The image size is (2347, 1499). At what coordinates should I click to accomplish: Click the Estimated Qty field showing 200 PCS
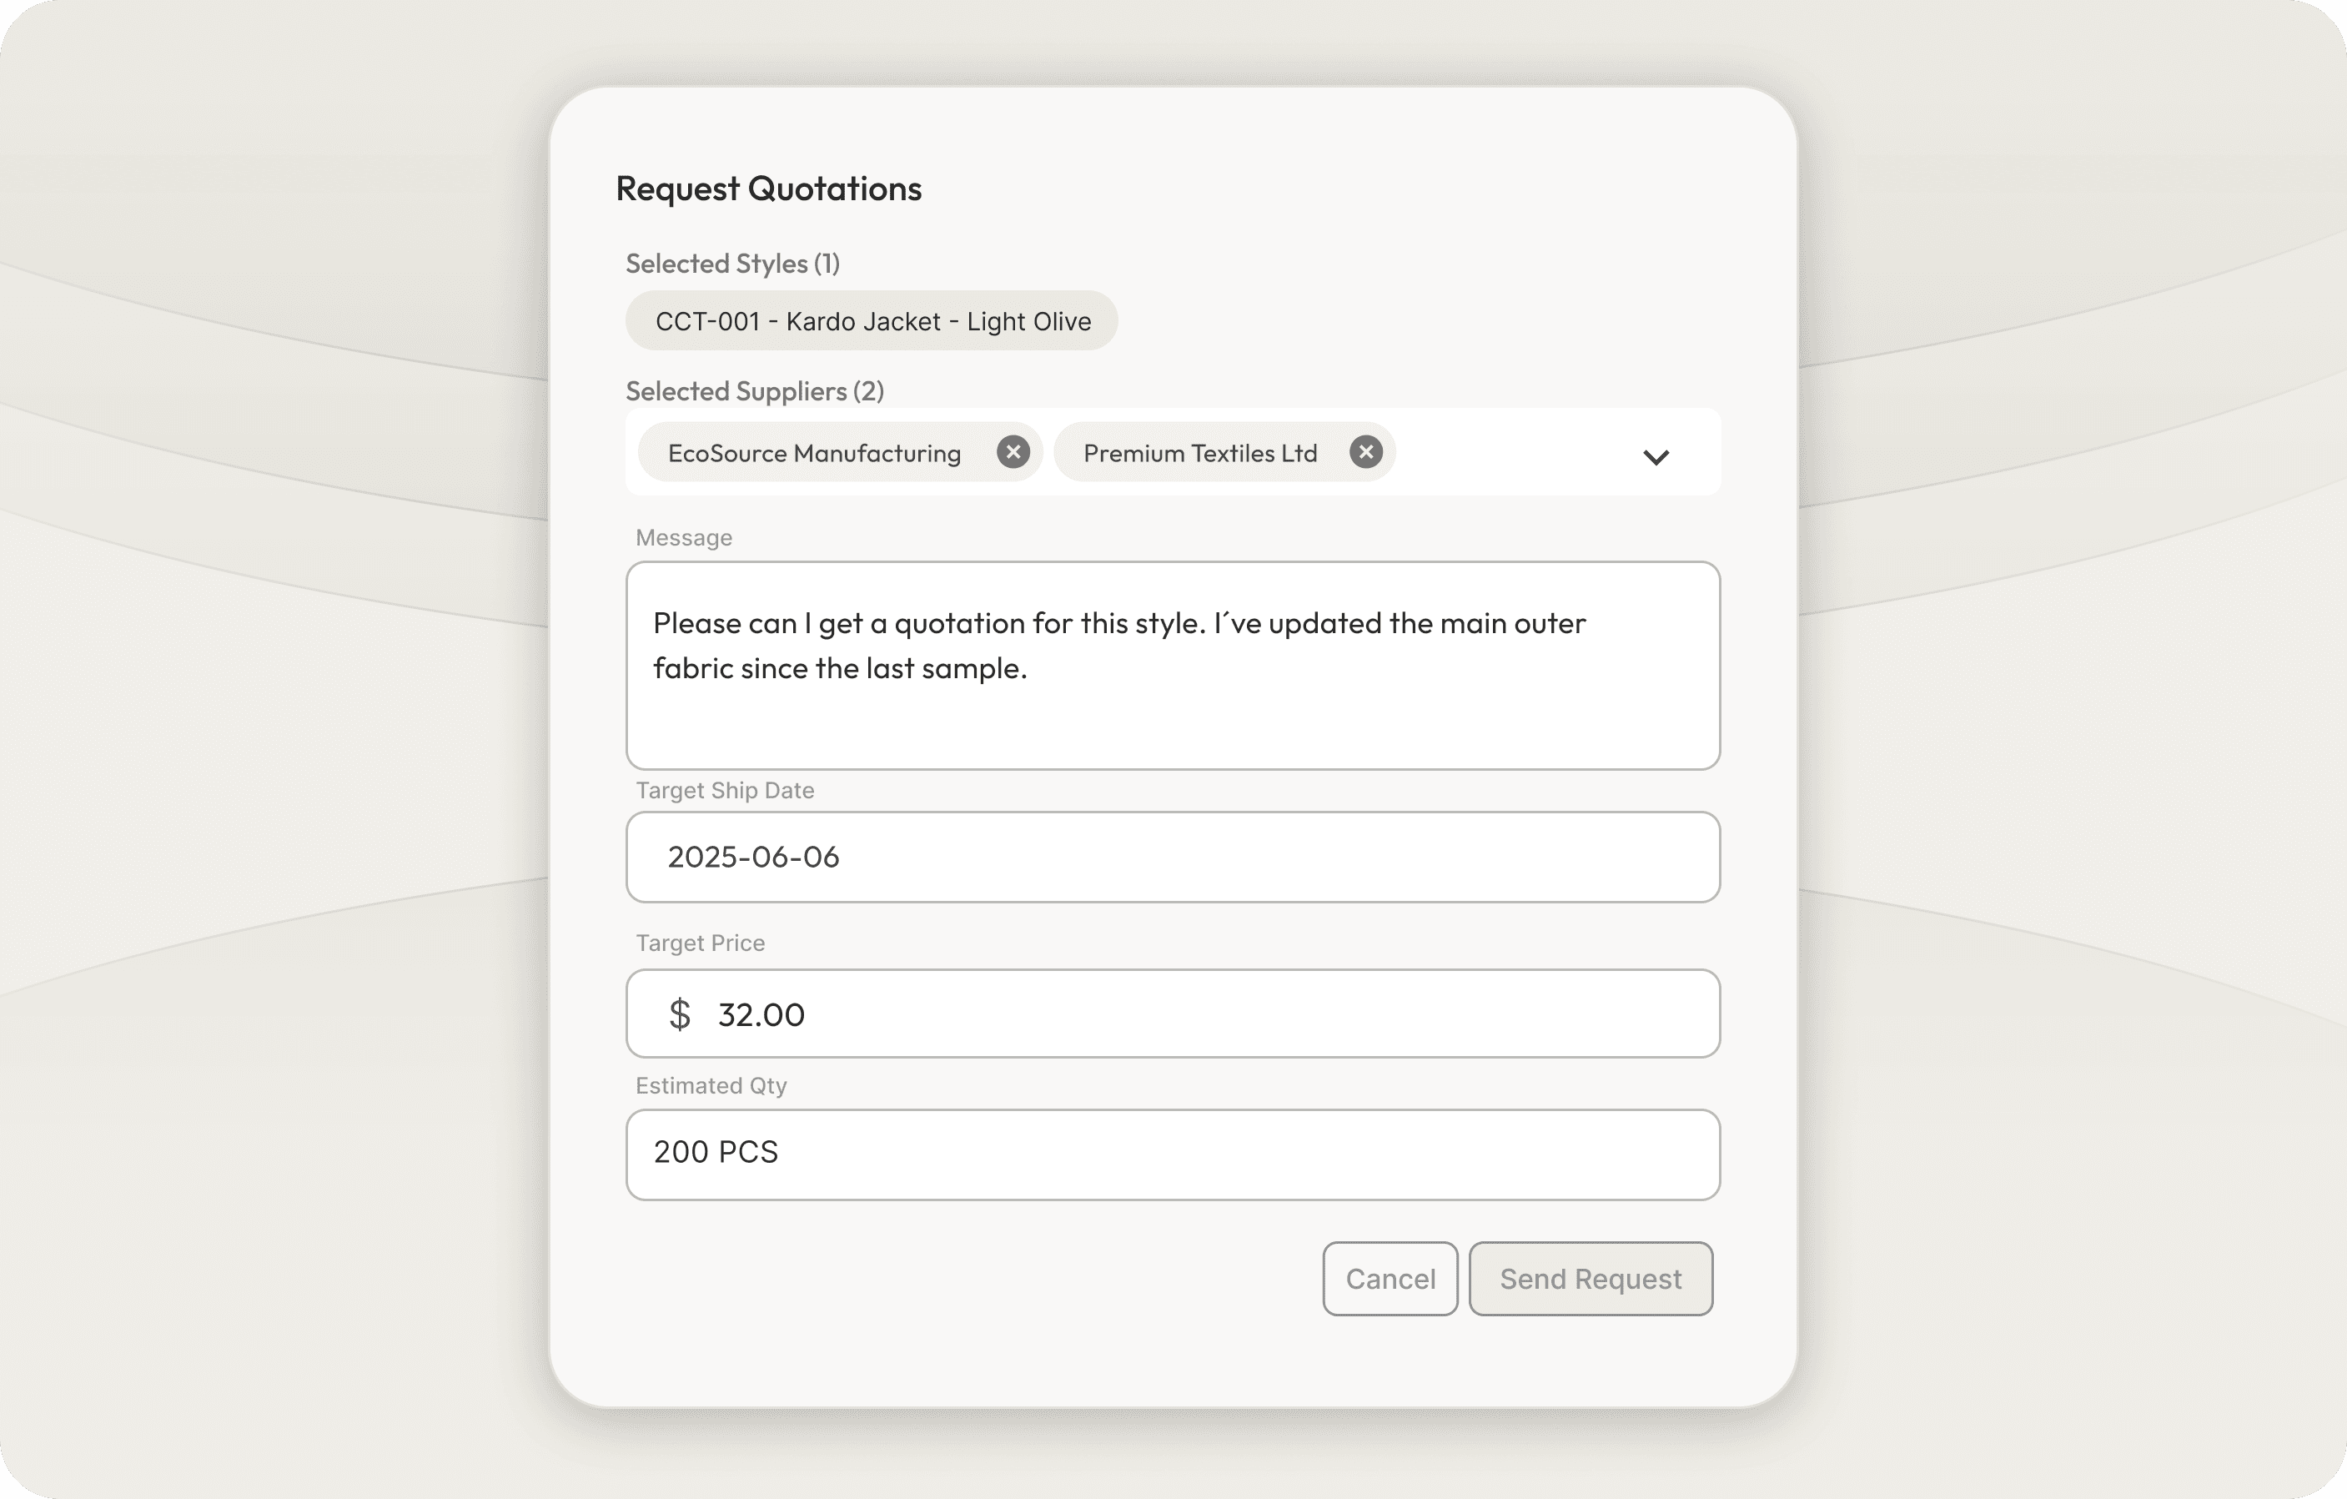(x=1172, y=1154)
